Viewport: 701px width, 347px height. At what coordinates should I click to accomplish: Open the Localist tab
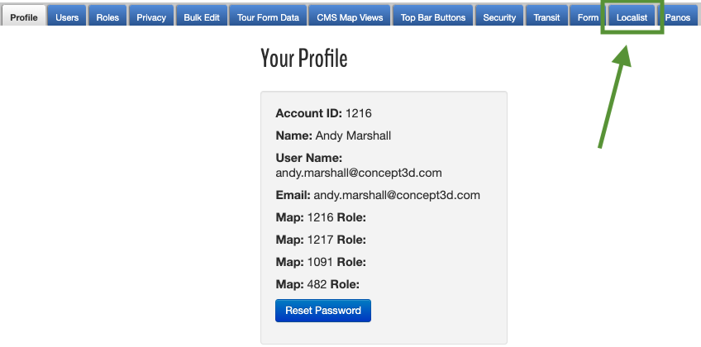click(x=632, y=16)
